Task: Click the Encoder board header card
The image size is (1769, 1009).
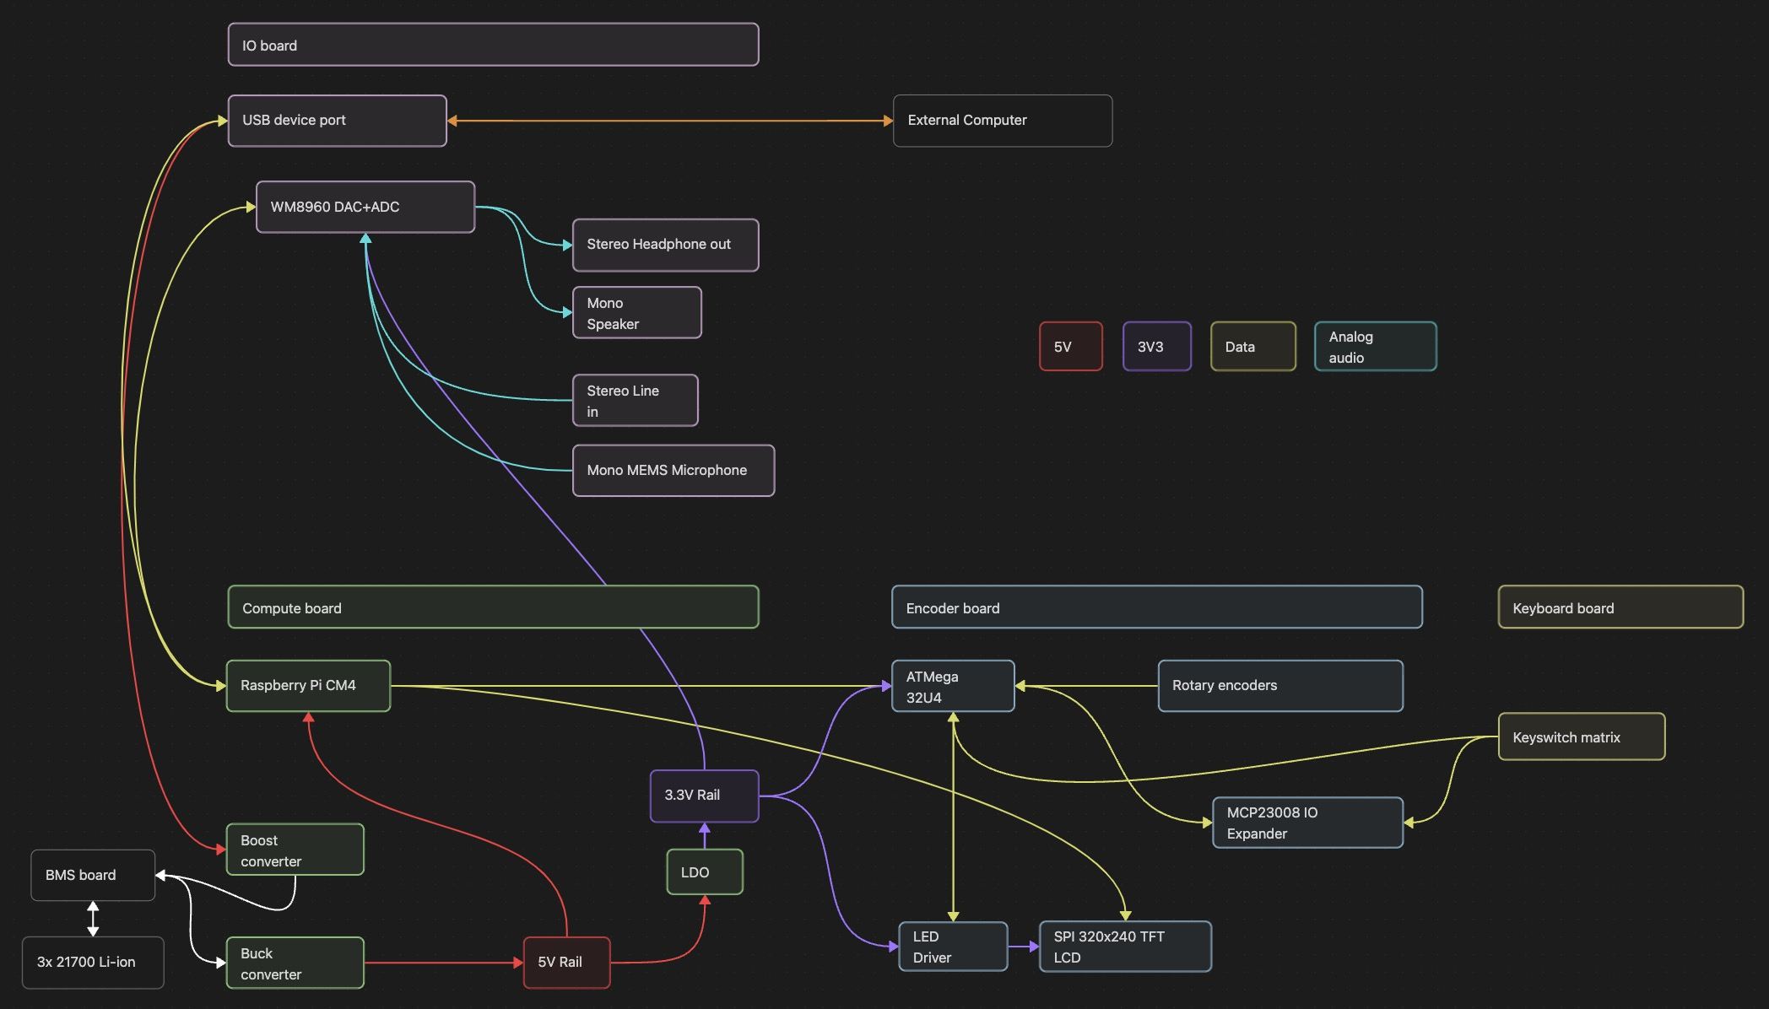Action: pyautogui.click(x=1156, y=607)
